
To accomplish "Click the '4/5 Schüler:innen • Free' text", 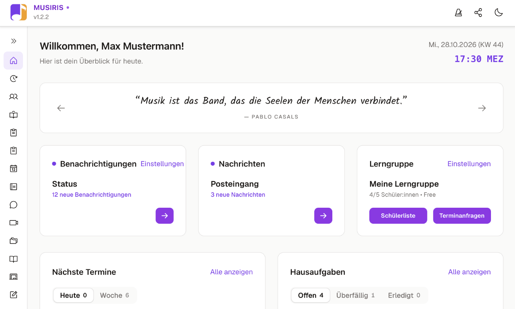I will tap(402, 195).
